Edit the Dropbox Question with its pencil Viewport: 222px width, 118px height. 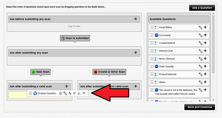[x=65, y=93]
